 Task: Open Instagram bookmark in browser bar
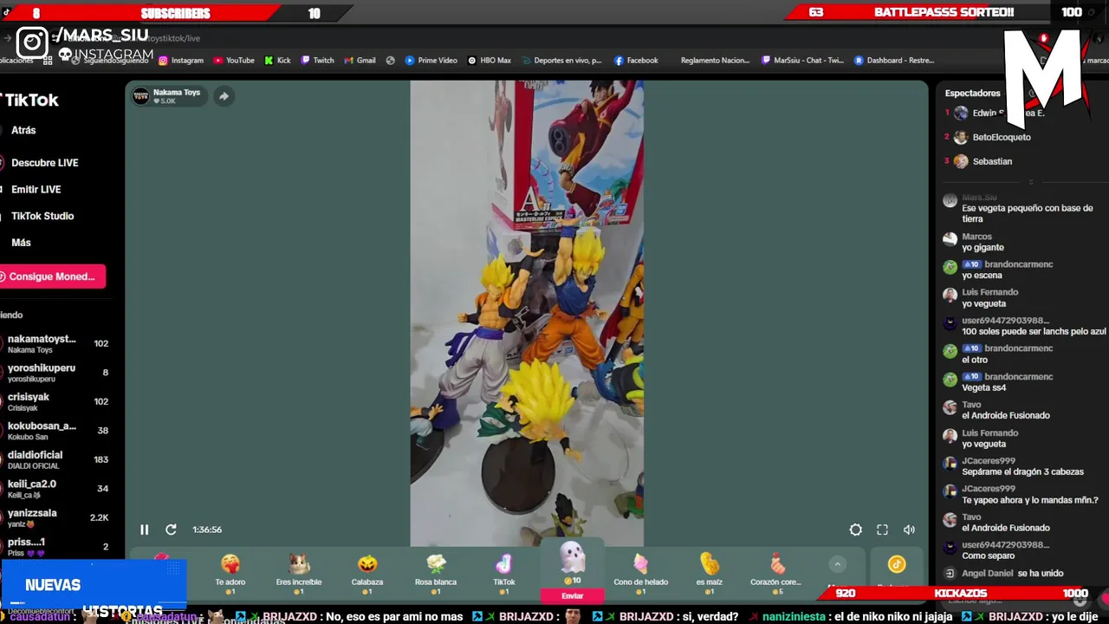[181, 61]
